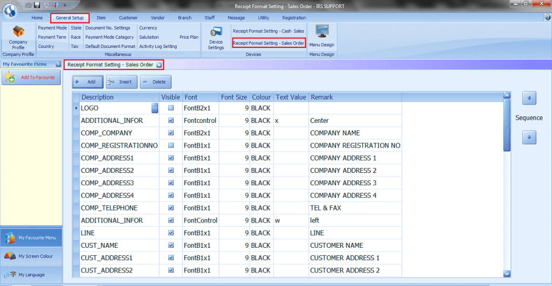The width and height of the screenshot is (552, 286).
Task: Open Activity Log Setting
Action: pos(158,46)
